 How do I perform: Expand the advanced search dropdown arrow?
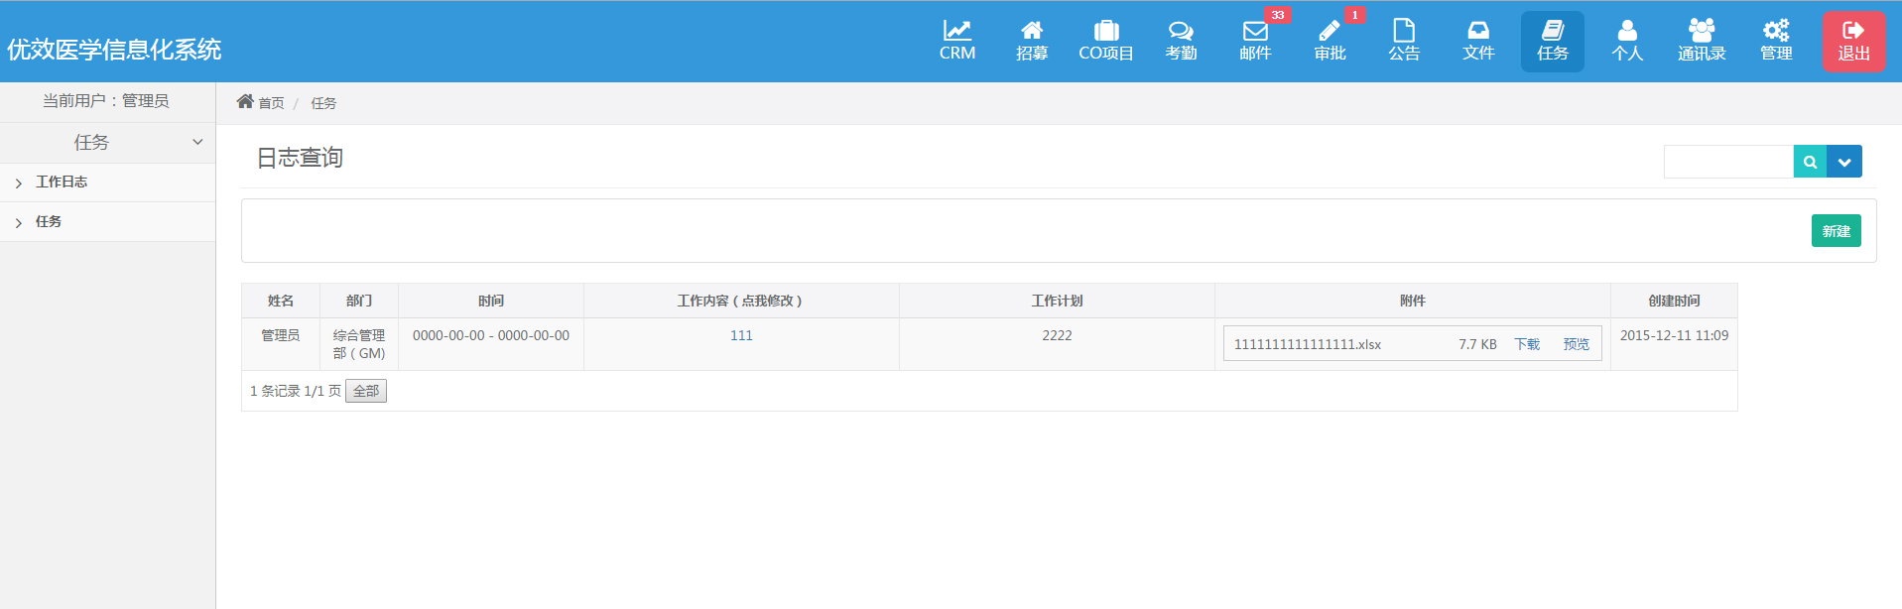(1844, 162)
